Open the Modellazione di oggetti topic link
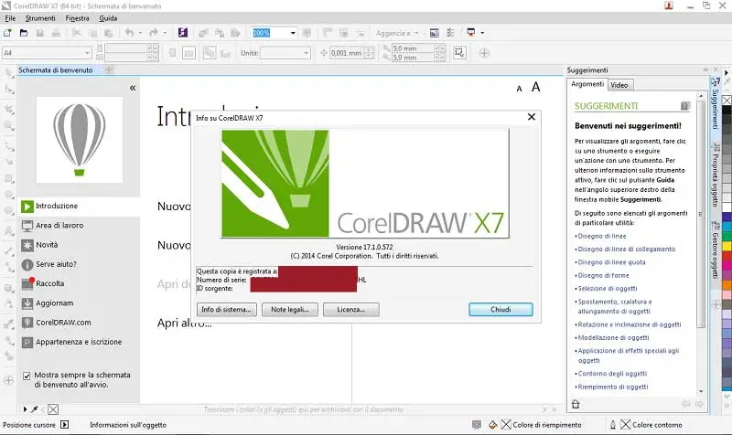The image size is (732, 435). click(x=613, y=337)
